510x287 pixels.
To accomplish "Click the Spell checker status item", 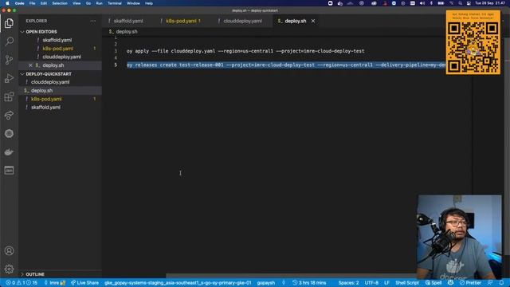I will tap(433, 283).
